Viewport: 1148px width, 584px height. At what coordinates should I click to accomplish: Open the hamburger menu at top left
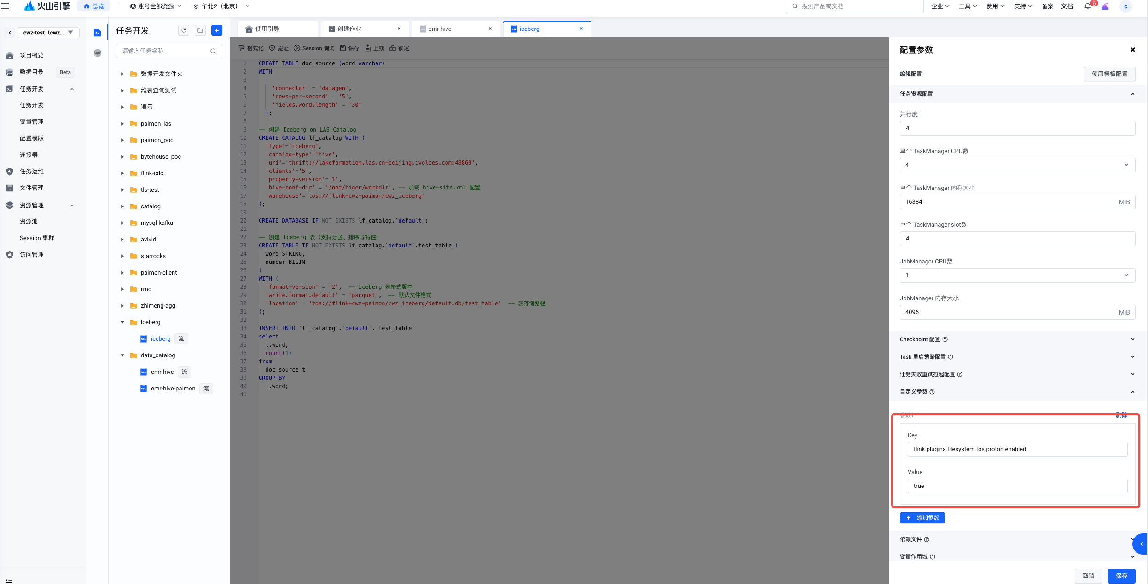coord(5,6)
